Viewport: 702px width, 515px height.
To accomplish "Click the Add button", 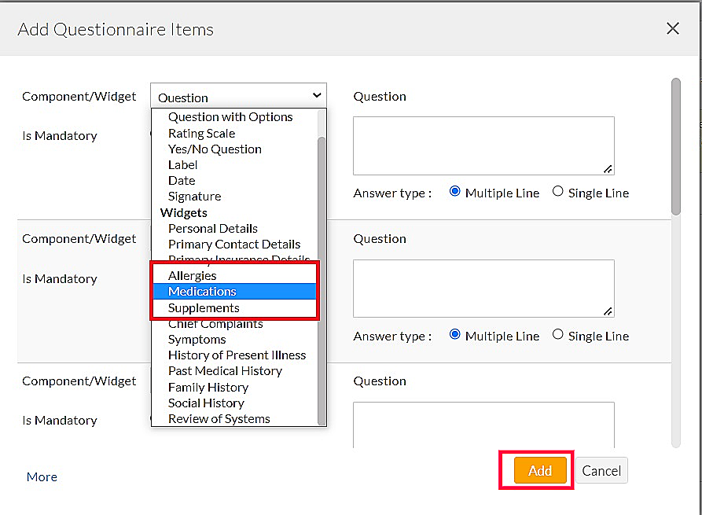I will point(538,470).
